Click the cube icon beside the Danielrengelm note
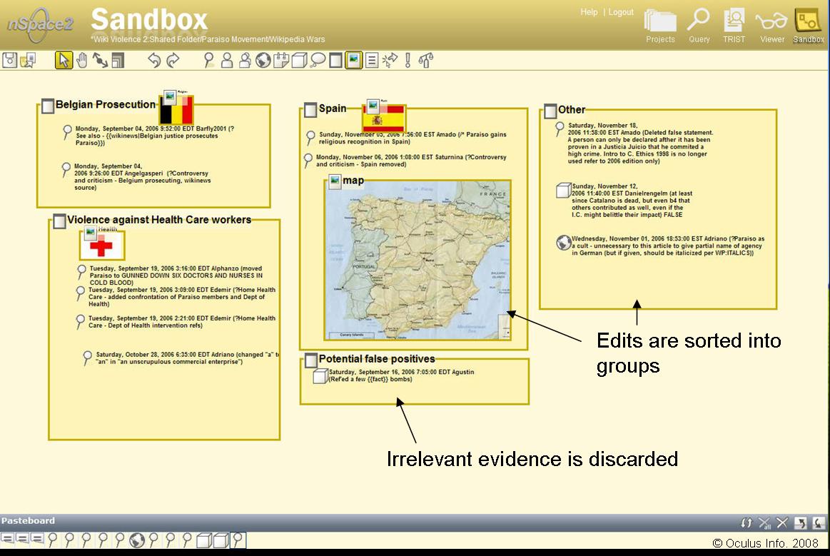This screenshot has width=830, height=556. tap(564, 190)
